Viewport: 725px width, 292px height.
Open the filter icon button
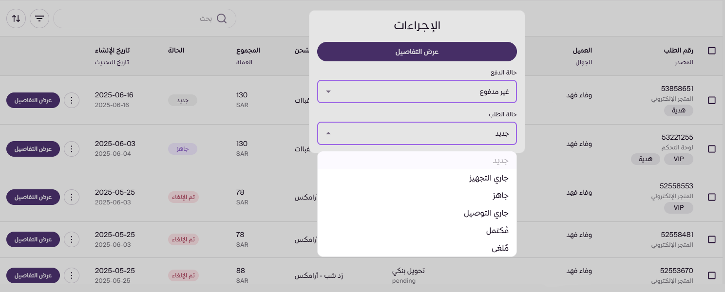coord(39,18)
